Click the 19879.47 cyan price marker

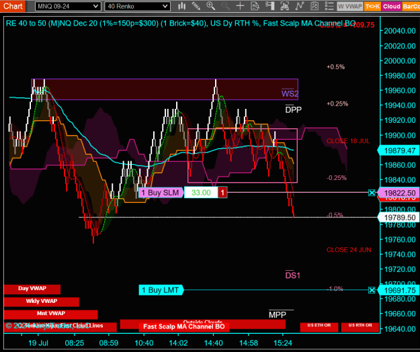tap(398, 150)
